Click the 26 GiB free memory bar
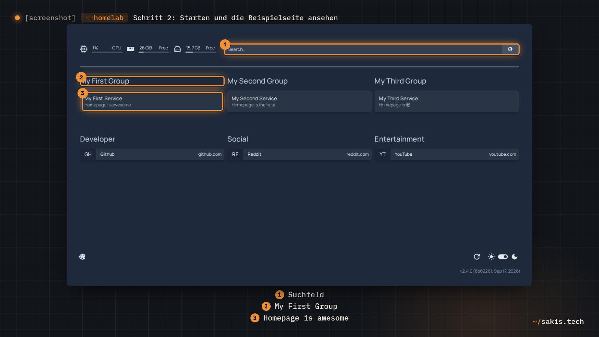This screenshot has width=599, height=337. tap(154, 52)
